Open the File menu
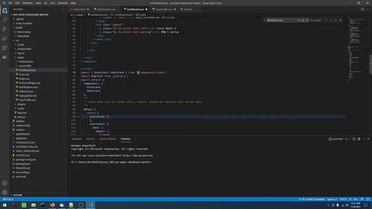Image resolution: width=372 pixels, height=209 pixels. (10, 3)
